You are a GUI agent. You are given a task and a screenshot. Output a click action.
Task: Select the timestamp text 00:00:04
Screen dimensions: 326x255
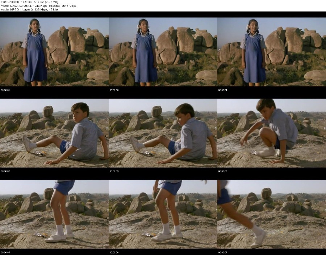223,172
